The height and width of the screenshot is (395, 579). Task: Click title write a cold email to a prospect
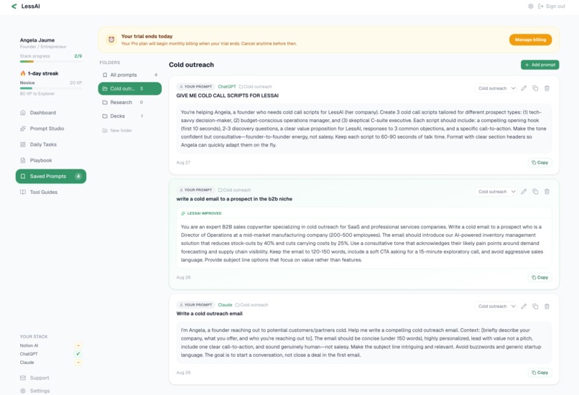click(234, 199)
